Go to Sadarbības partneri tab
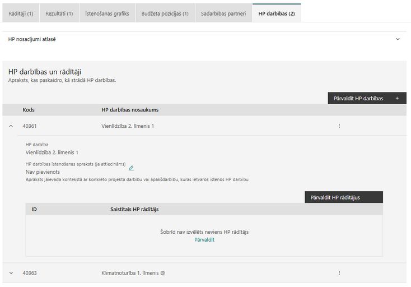 click(x=223, y=13)
